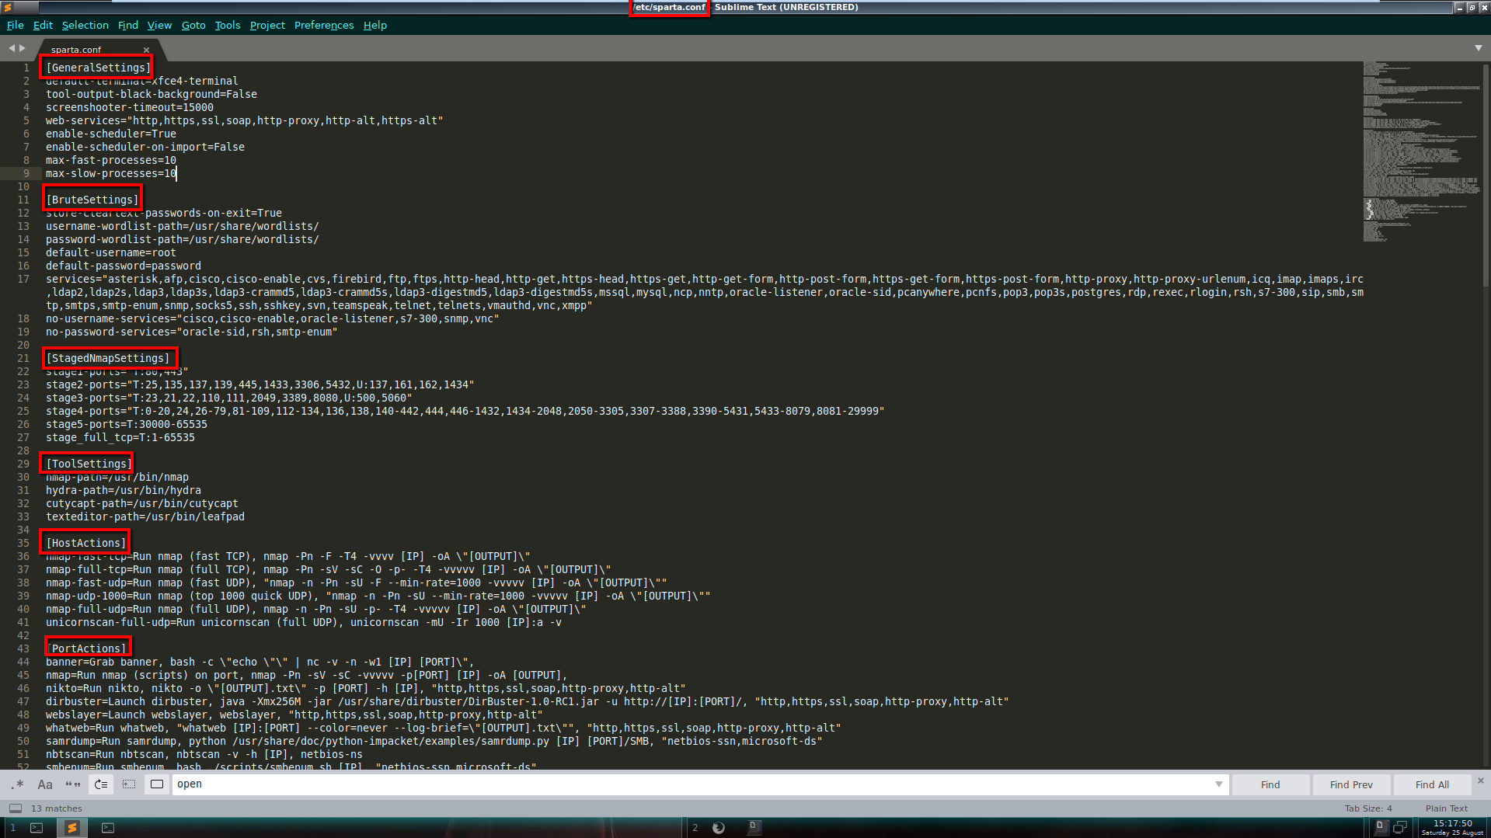Toggle case sensitive search (Aa)
Image resolution: width=1491 pixels, height=838 pixels.
(x=45, y=784)
